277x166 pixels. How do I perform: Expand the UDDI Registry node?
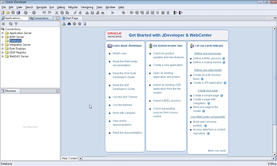tap(2, 53)
